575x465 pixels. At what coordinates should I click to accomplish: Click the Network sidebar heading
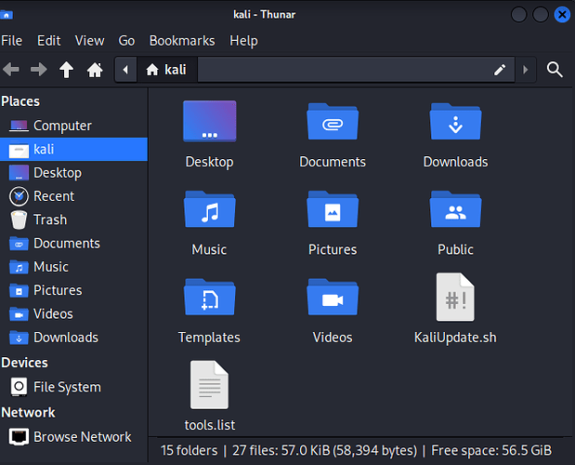pos(28,413)
